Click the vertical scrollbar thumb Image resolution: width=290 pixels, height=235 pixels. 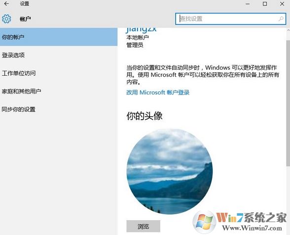click(x=288, y=103)
